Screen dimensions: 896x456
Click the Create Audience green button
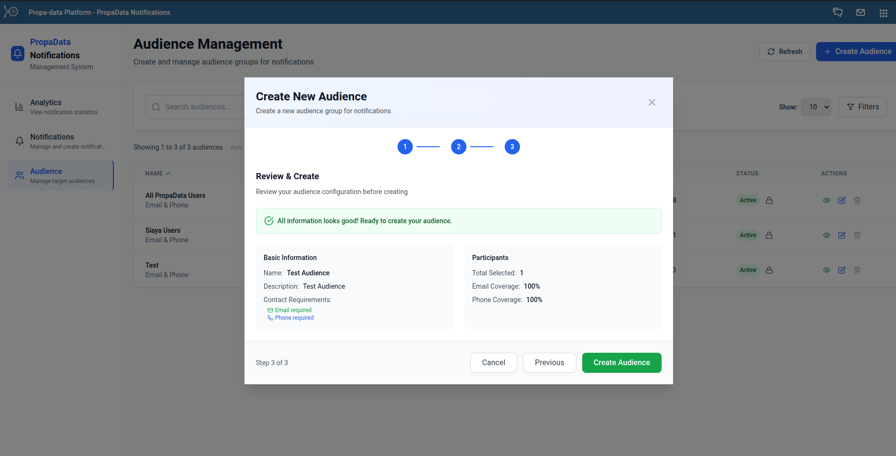(x=621, y=362)
